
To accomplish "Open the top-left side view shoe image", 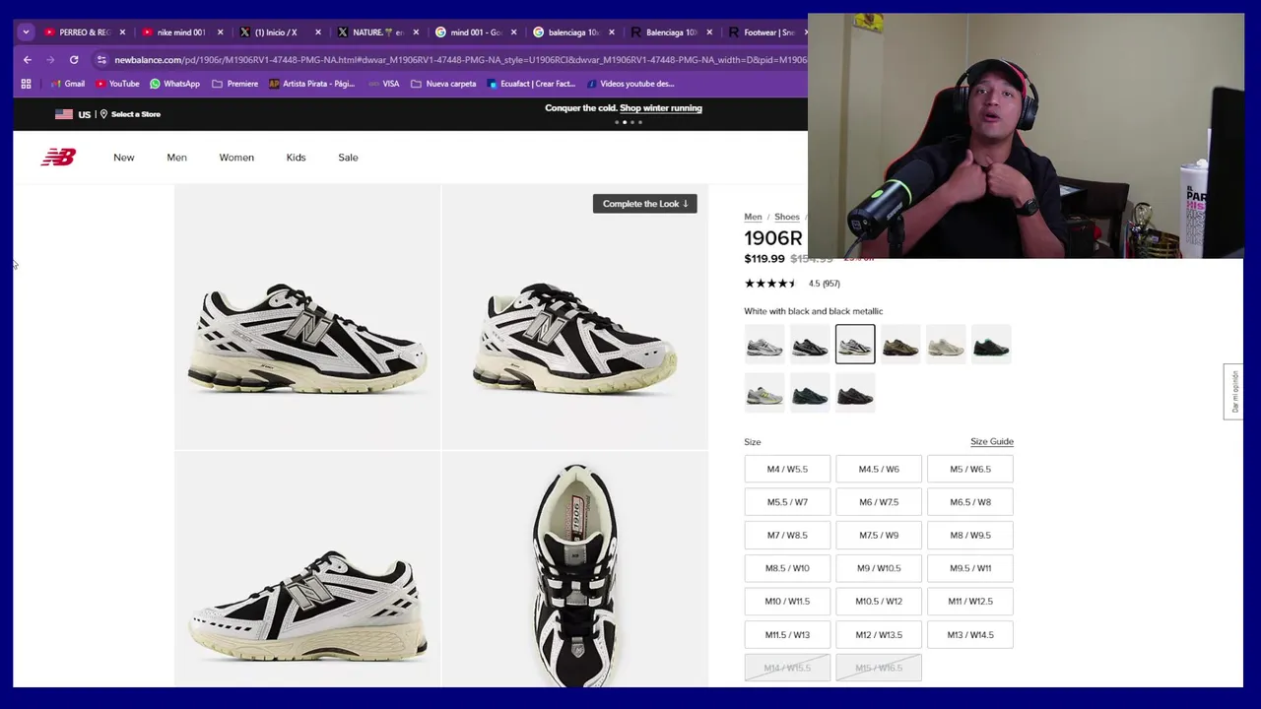I will 307,317.
